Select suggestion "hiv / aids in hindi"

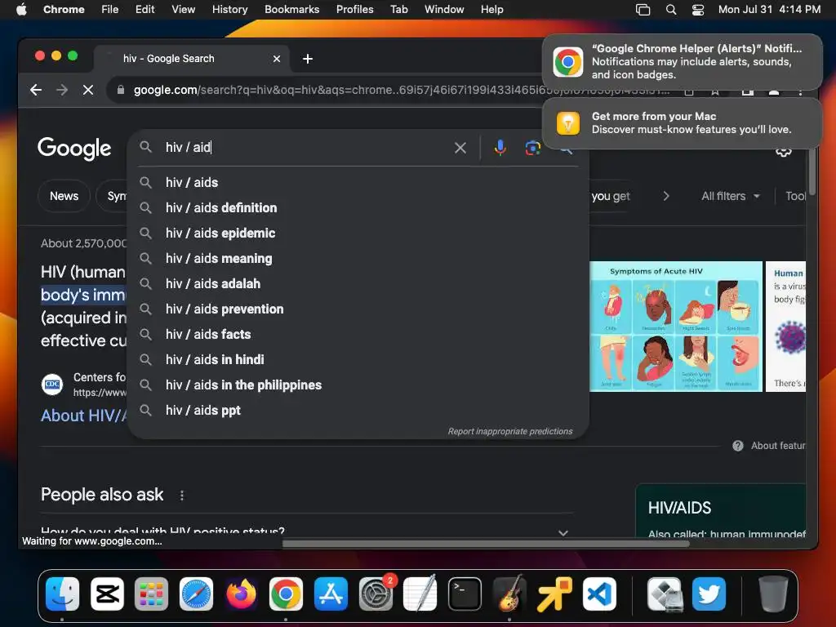[358, 360]
